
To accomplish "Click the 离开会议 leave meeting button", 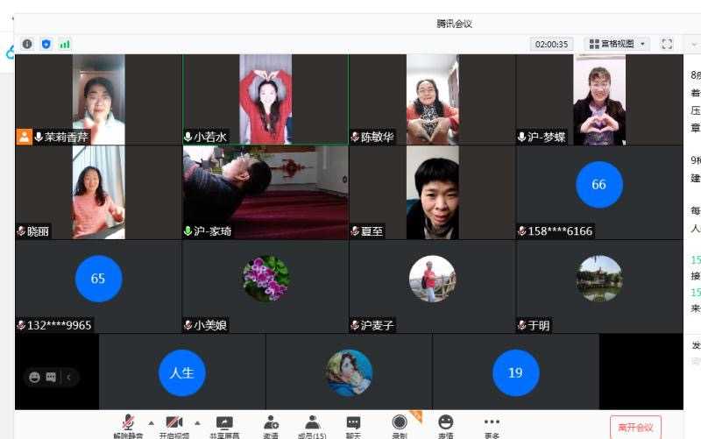I will click(x=635, y=427).
